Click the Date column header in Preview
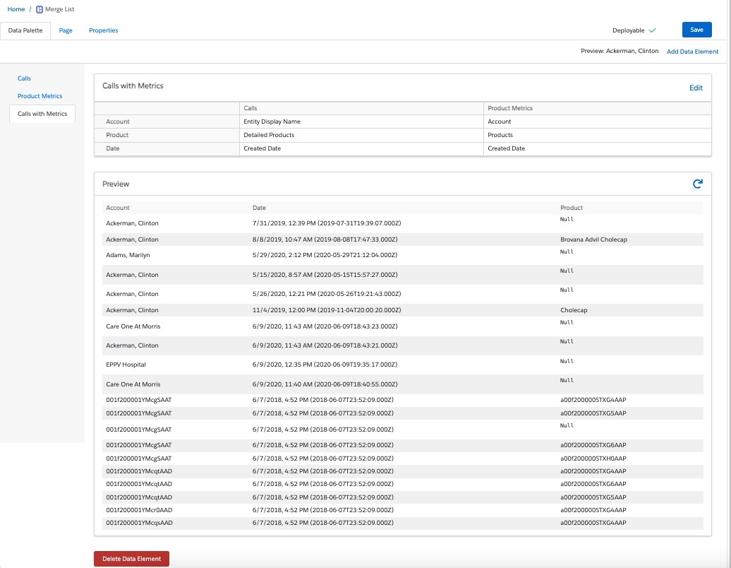The height and width of the screenshot is (568, 731). pyautogui.click(x=259, y=208)
